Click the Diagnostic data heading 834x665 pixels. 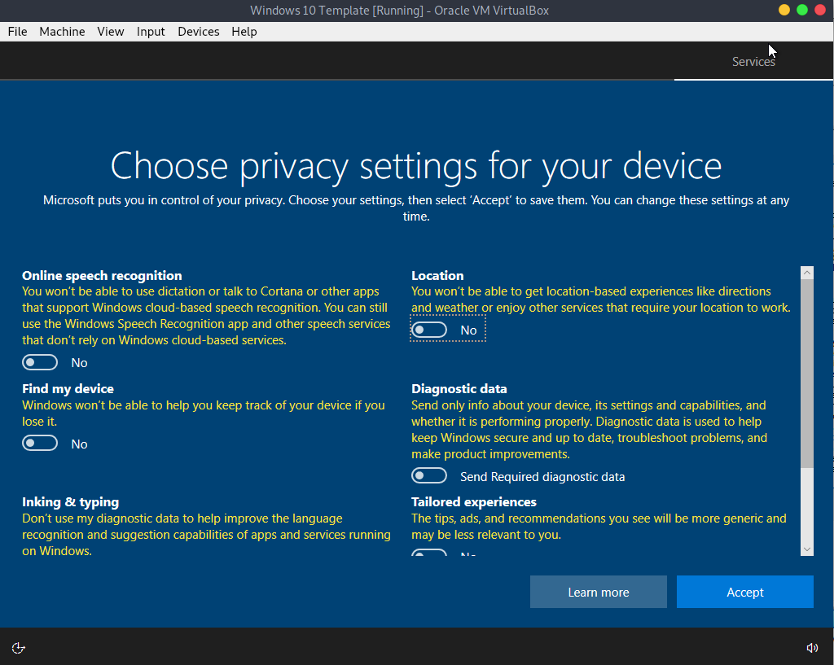(459, 388)
